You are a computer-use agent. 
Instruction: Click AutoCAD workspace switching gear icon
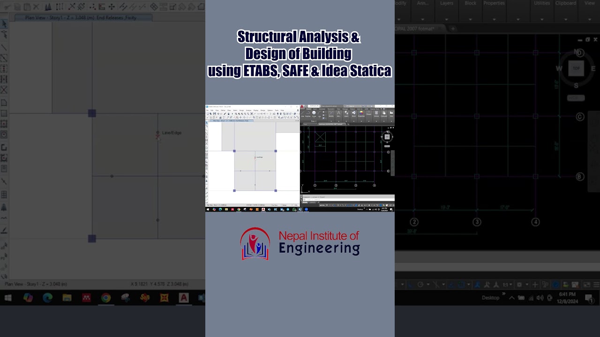[x=519, y=285]
